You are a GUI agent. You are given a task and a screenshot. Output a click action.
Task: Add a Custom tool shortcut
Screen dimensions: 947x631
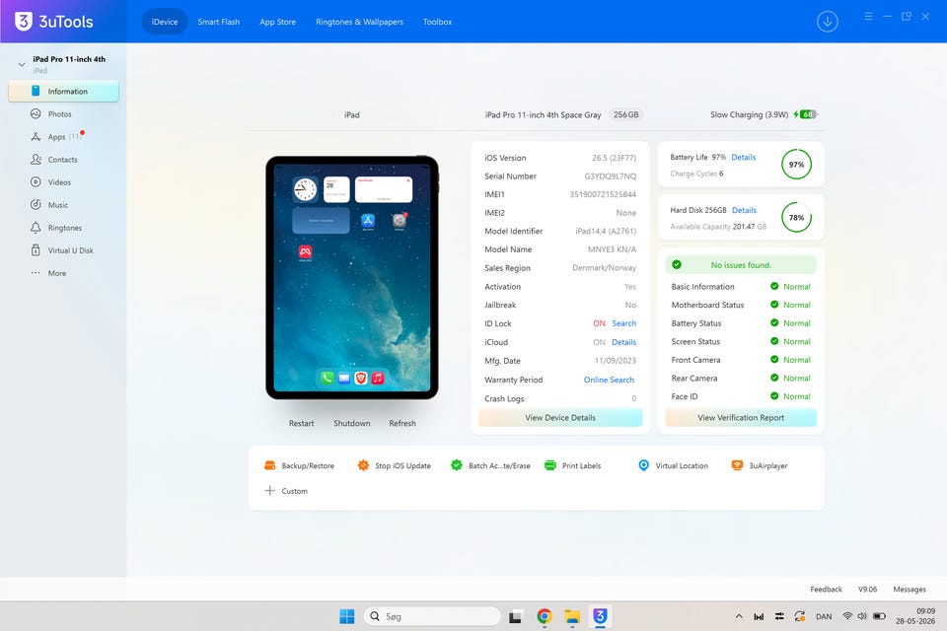[286, 491]
